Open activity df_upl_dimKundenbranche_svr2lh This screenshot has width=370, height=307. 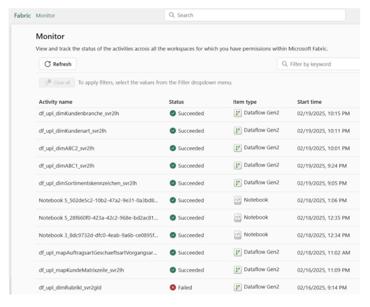click(79, 113)
